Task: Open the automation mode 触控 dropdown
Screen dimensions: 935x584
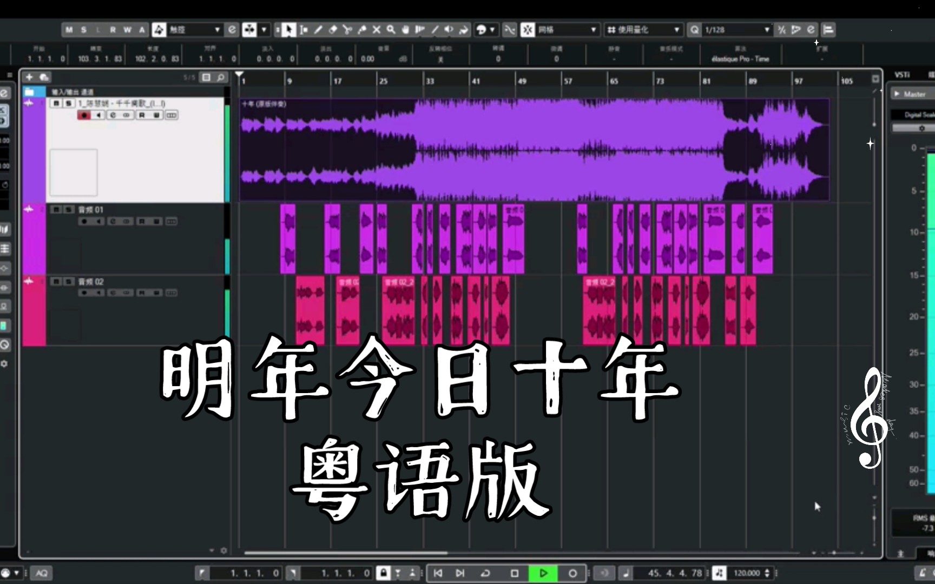Action: pyautogui.click(x=194, y=30)
